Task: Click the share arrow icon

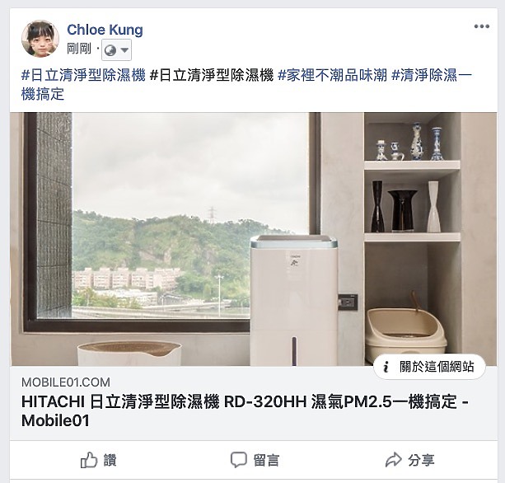Action: (x=394, y=460)
